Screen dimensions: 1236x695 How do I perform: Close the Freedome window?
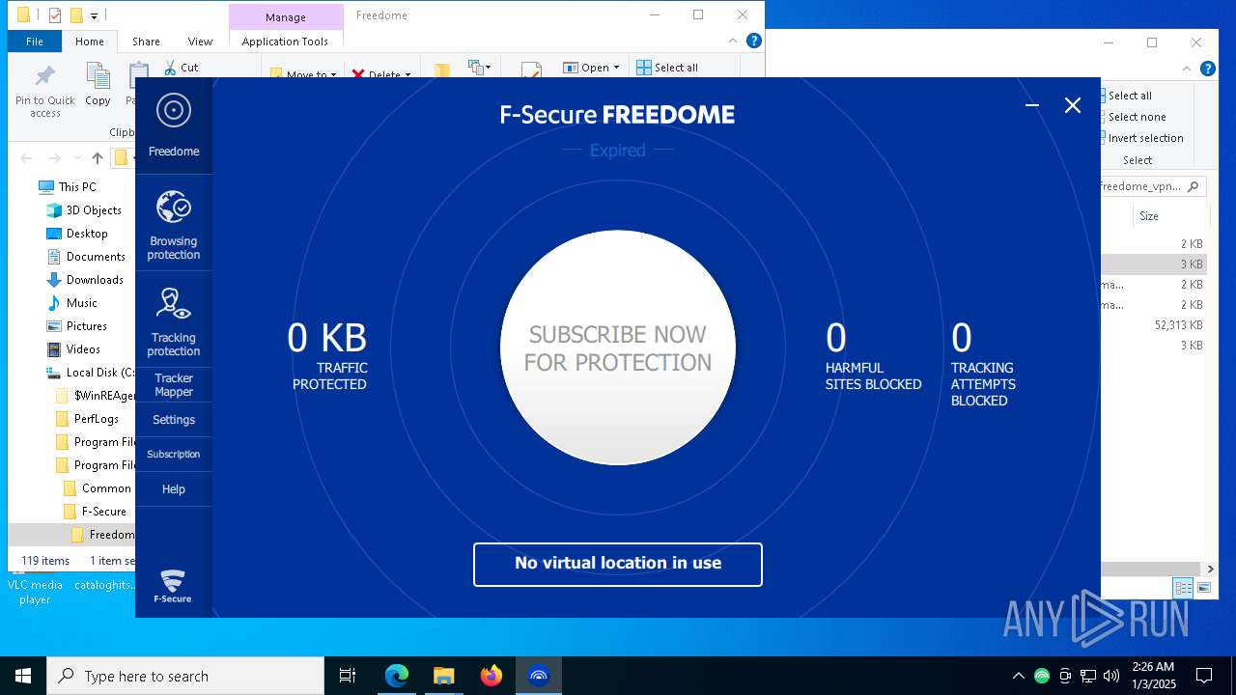1073,105
